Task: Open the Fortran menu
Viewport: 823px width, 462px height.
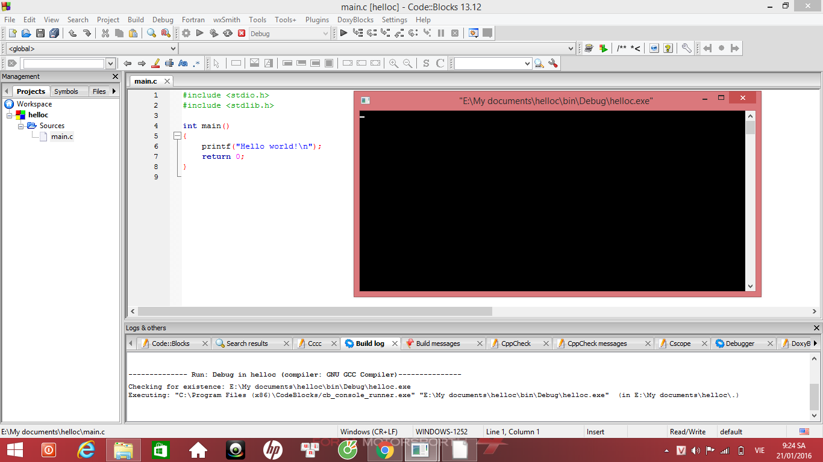Action: [193, 20]
